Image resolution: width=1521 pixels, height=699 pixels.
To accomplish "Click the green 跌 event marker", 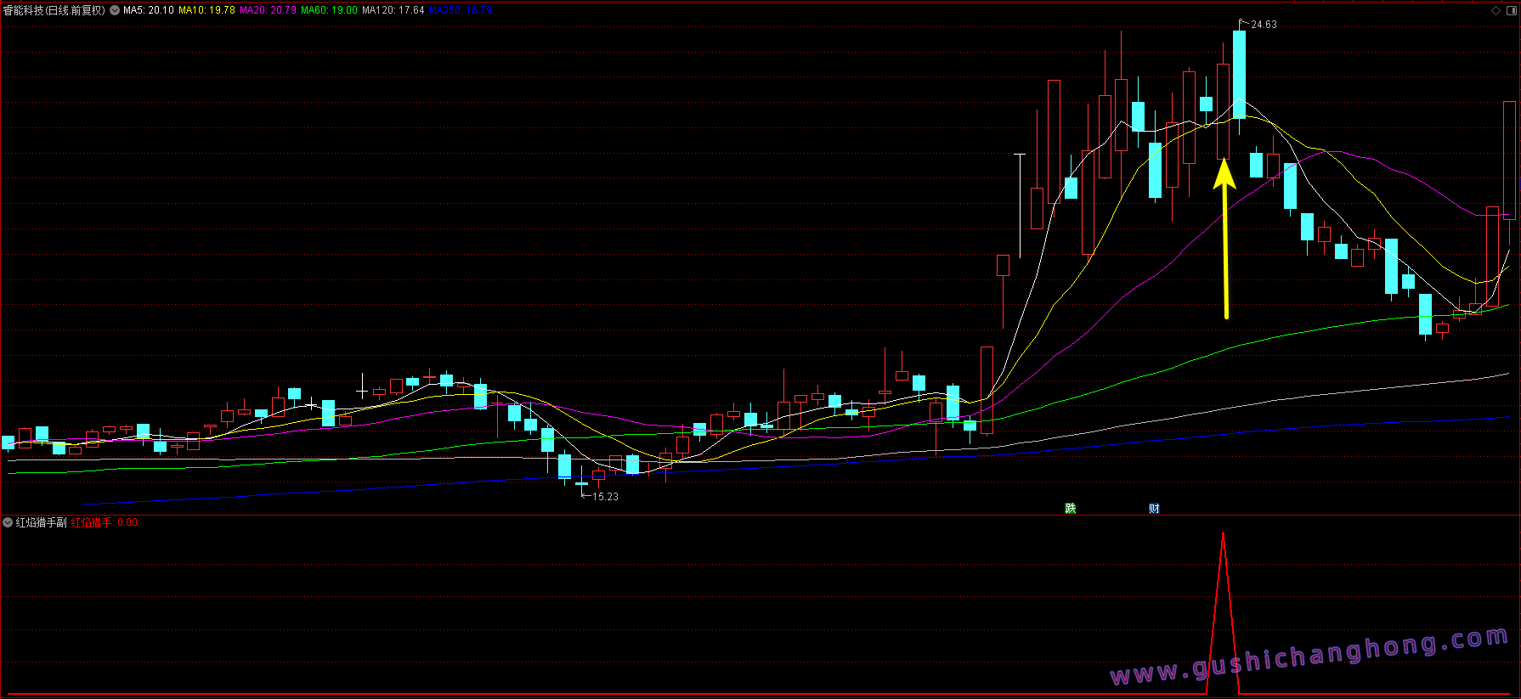I will coord(1070,508).
